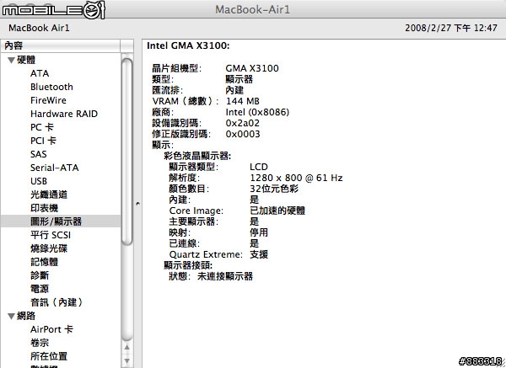Choose the PCI 卡 item
This screenshot has height=368, width=506.
tap(43, 141)
